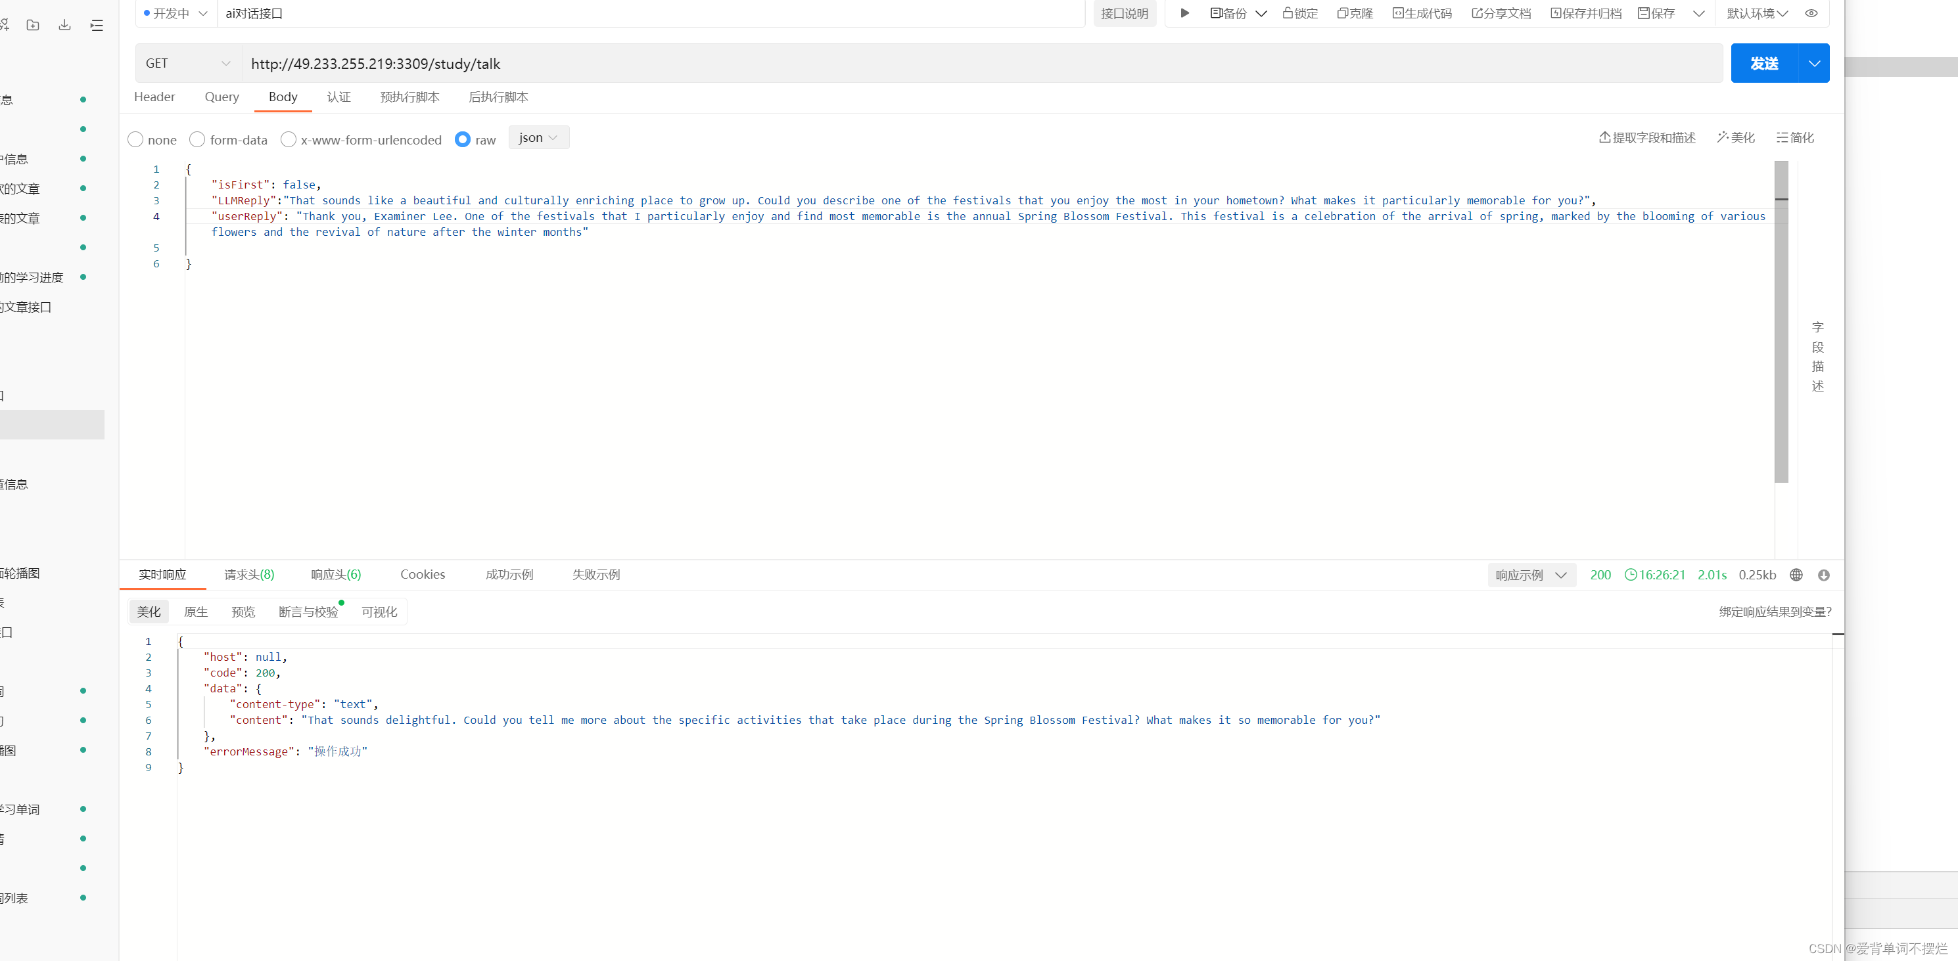1958x961 pixels.
Task: Select the none body type radio
Action: (x=136, y=140)
